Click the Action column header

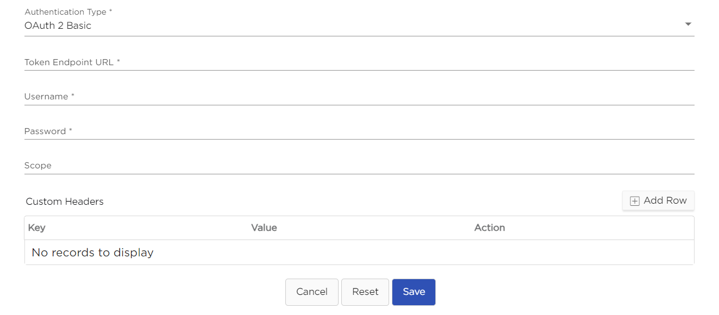(490, 228)
